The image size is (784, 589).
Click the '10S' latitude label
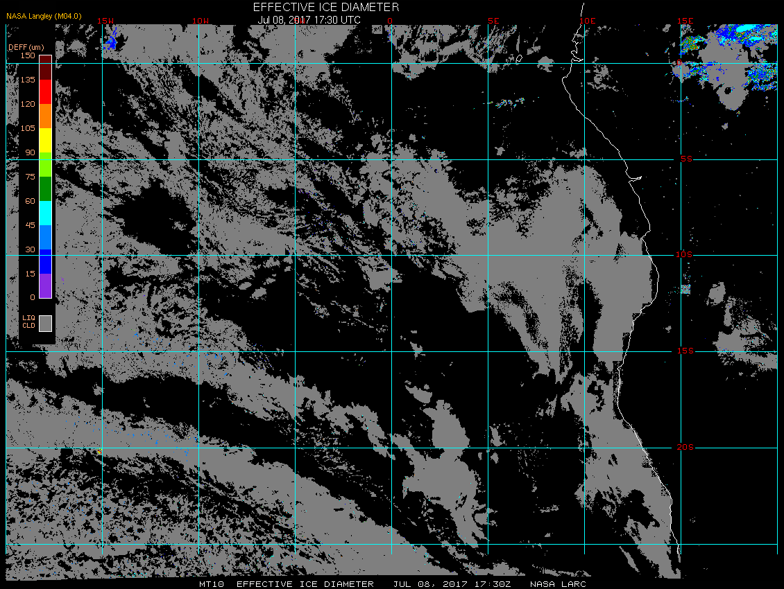pyautogui.click(x=685, y=255)
